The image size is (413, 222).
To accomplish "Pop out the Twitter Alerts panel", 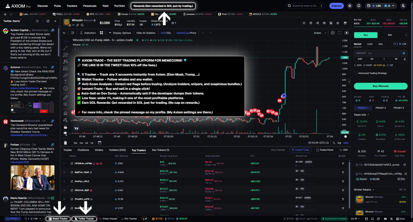I will coord(47,21).
